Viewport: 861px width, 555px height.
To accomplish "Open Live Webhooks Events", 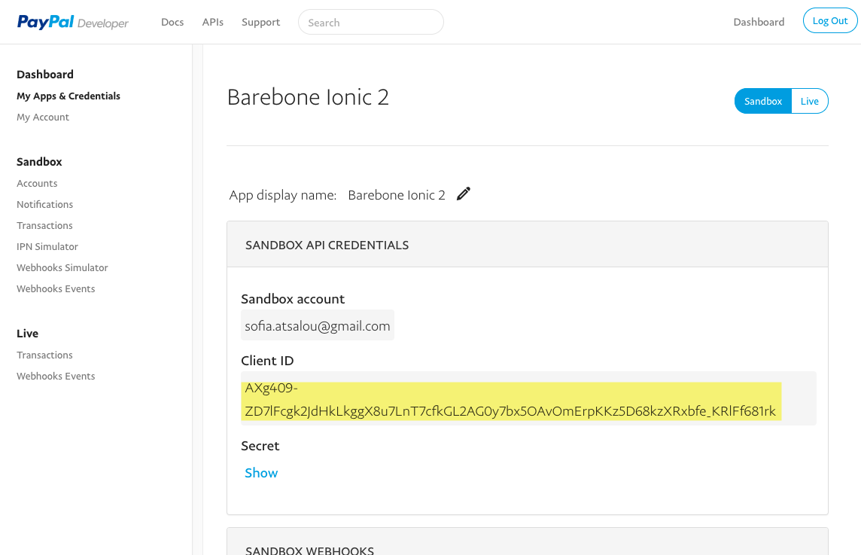I will tap(56, 376).
